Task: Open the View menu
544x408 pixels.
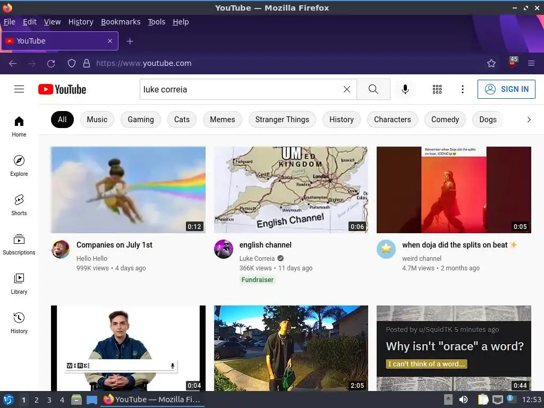Action: click(52, 22)
